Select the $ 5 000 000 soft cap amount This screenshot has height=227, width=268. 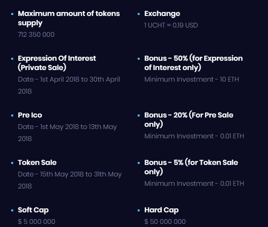coord(36,222)
